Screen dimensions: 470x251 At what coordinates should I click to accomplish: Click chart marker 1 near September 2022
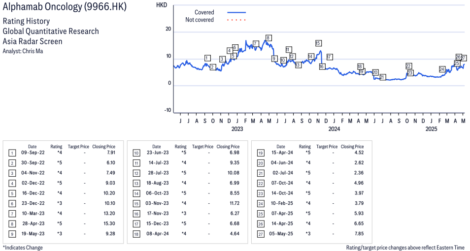click(207, 58)
